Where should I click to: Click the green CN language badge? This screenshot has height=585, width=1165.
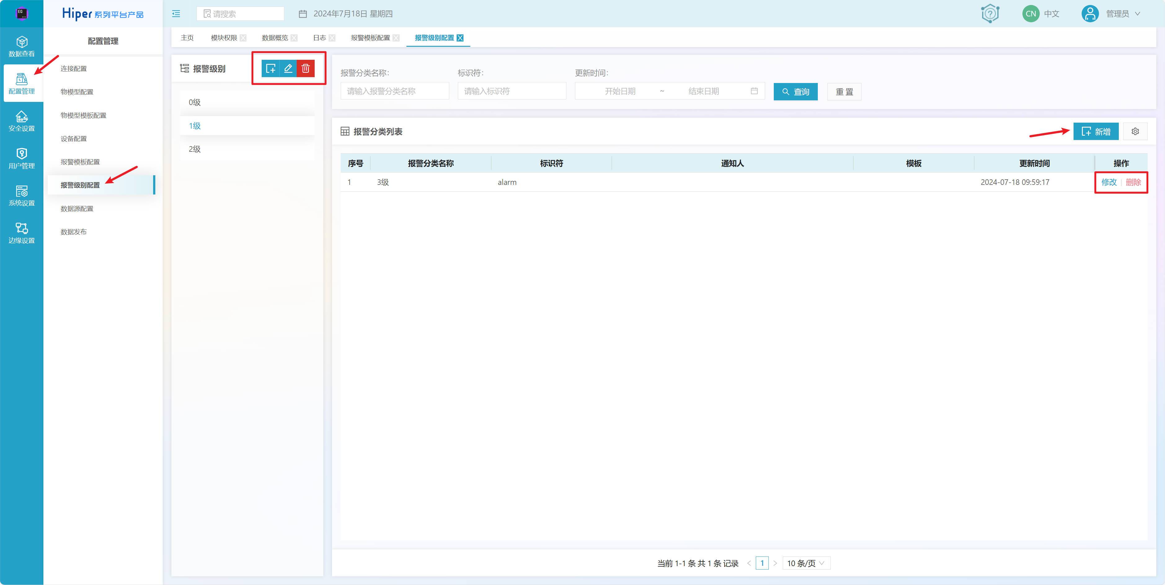(1031, 14)
